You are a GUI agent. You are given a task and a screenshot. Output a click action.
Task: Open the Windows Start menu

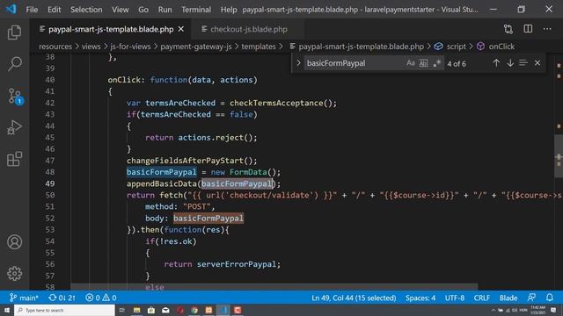point(6,310)
